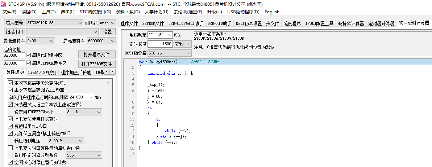Open the 工具(T) menu
The height and width of the screenshot is (167, 432).
click(49, 12)
